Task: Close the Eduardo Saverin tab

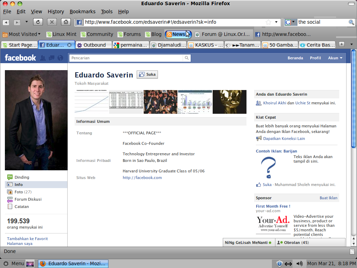Action: tap(69, 45)
